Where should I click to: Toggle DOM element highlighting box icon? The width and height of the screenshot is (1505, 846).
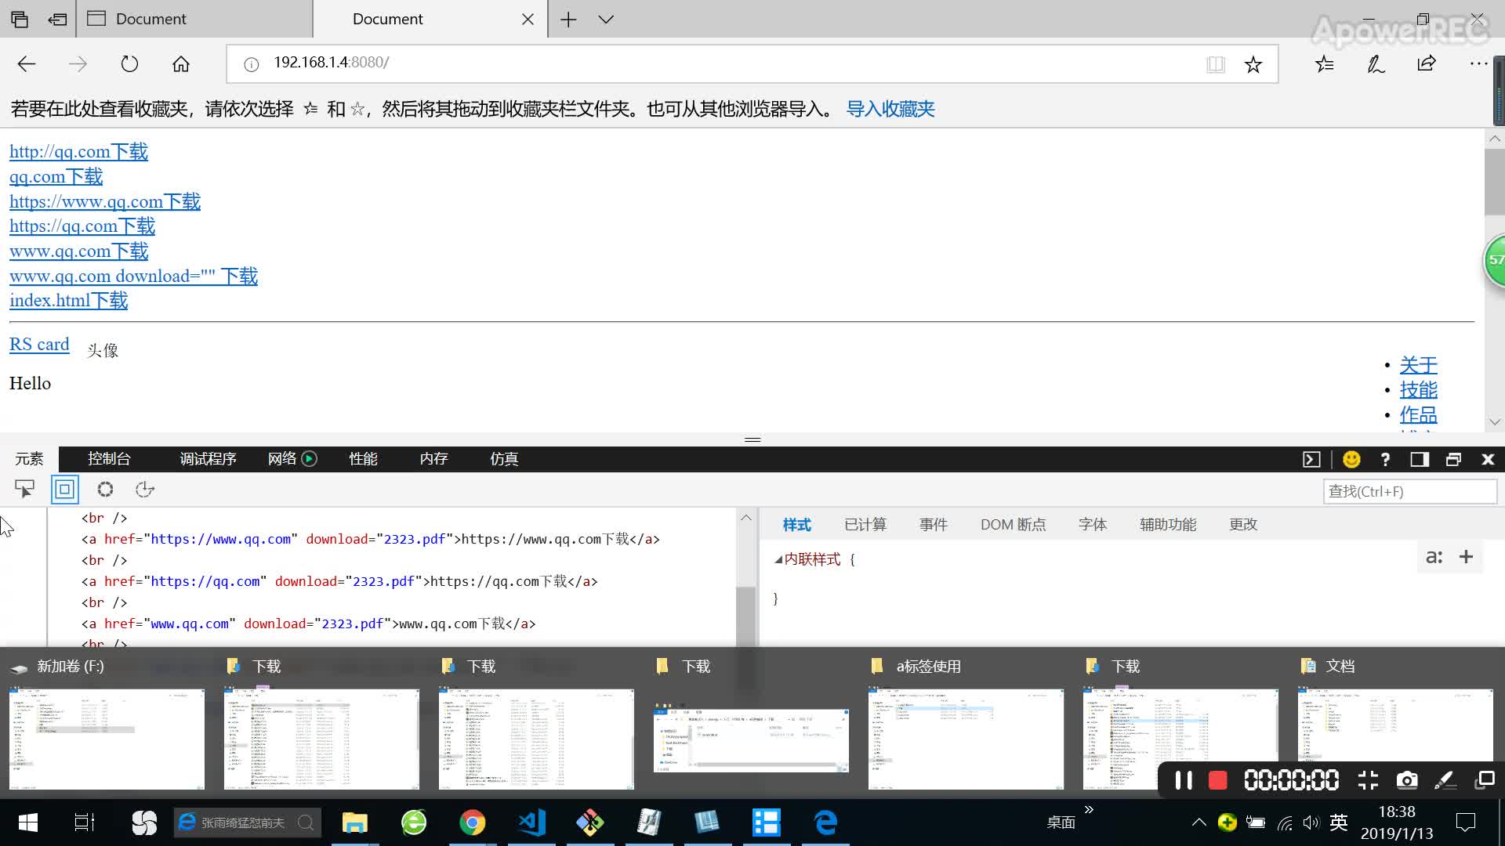point(65,490)
